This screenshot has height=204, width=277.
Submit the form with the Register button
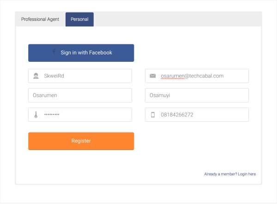click(81, 141)
